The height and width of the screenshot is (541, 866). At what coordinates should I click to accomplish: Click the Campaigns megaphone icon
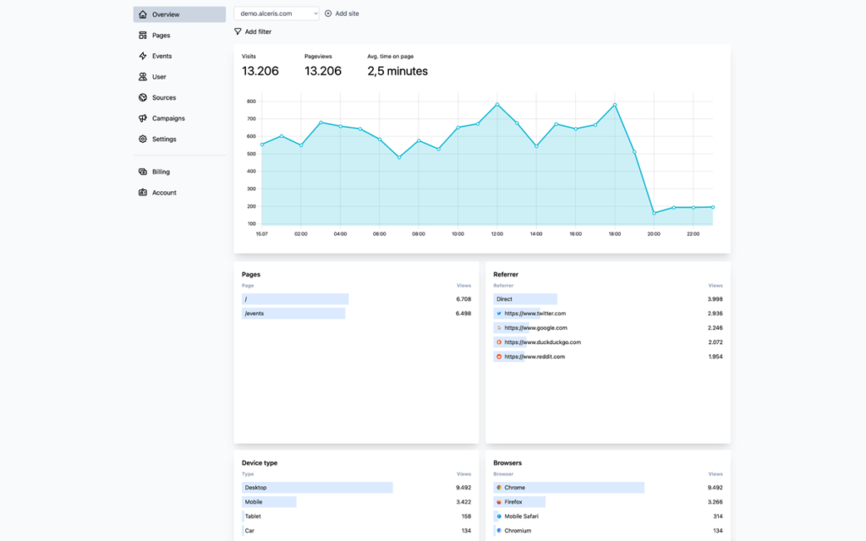[x=142, y=118]
